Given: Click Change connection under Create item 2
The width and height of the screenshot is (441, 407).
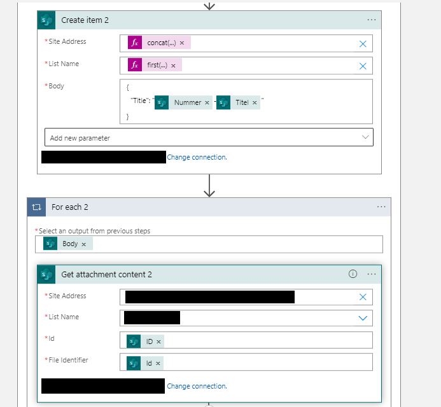Looking at the screenshot, I should (197, 157).
